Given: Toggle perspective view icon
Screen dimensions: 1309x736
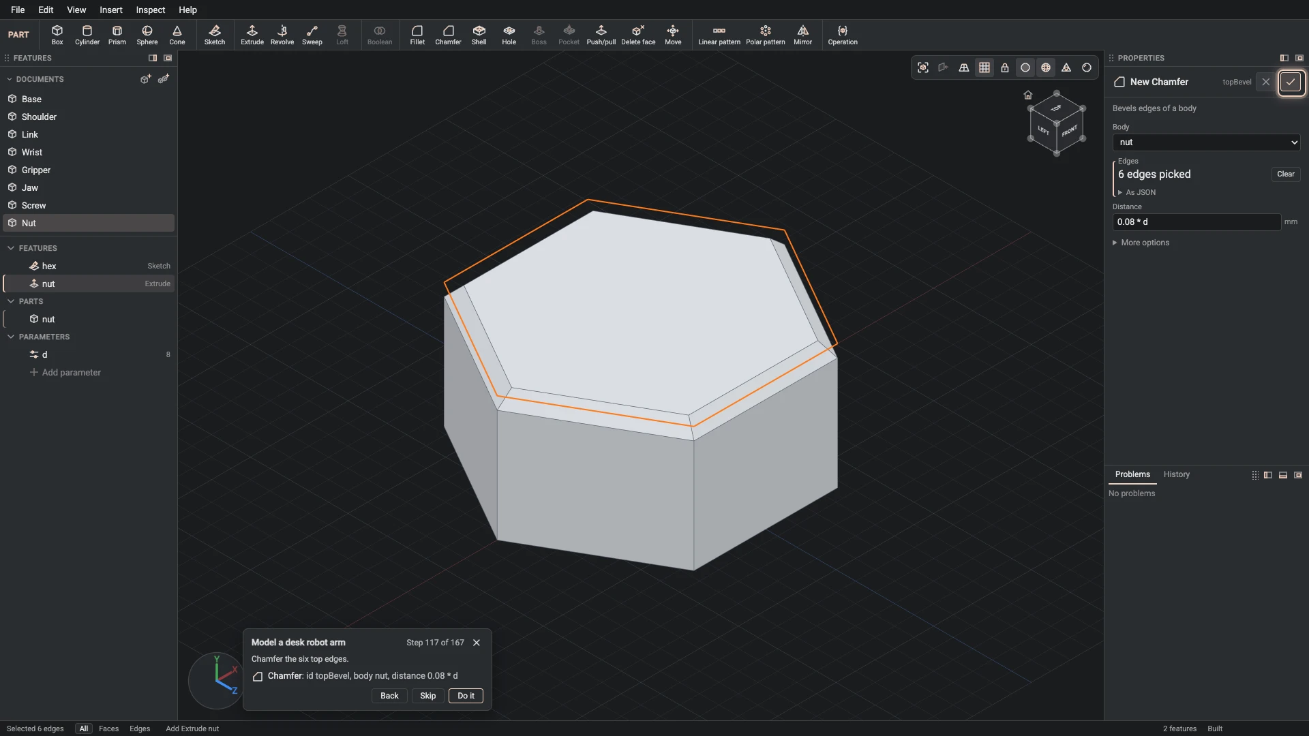Looking at the screenshot, I should pyautogui.click(x=964, y=67).
